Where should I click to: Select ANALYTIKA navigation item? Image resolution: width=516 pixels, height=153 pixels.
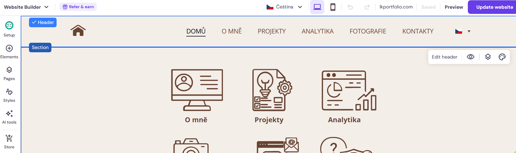click(x=317, y=31)
